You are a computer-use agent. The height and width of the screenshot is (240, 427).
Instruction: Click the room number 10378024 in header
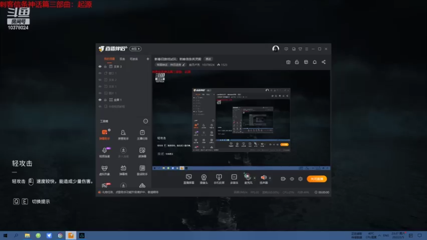(x=208, y=65)
